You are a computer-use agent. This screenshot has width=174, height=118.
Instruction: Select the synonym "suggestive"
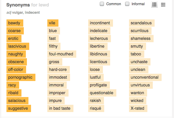coord(19,108)
